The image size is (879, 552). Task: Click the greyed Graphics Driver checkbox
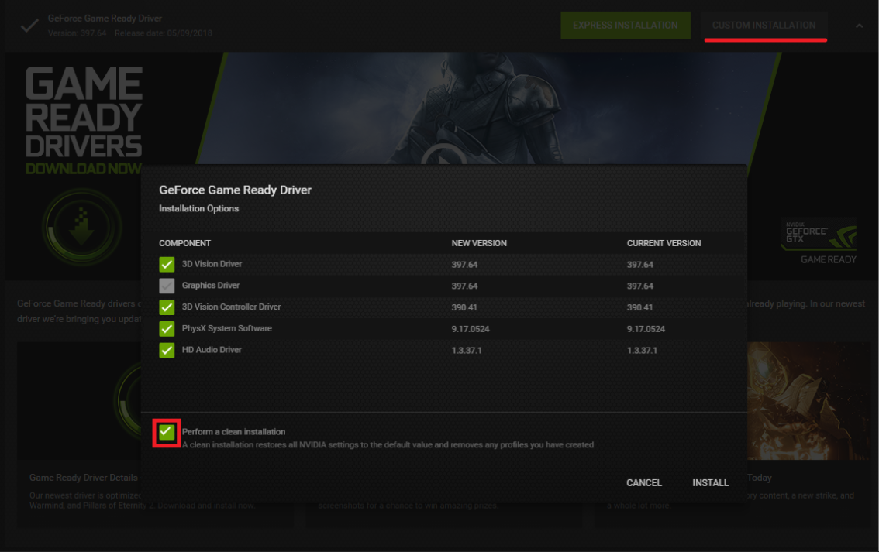point(167,286)
